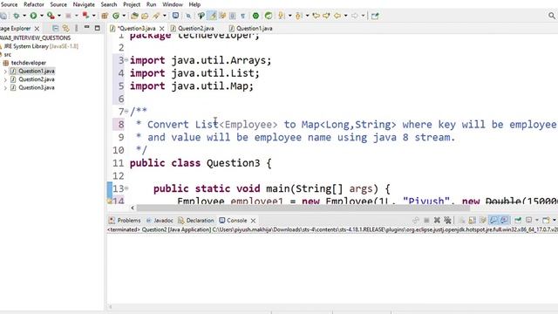Switch to the Javadoc tab

coord(160,221)
